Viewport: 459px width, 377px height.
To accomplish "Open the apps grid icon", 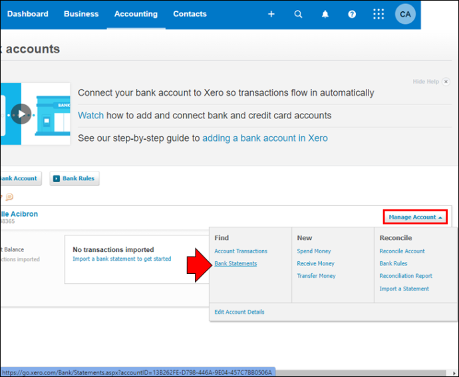I will (x=379, y=14).
